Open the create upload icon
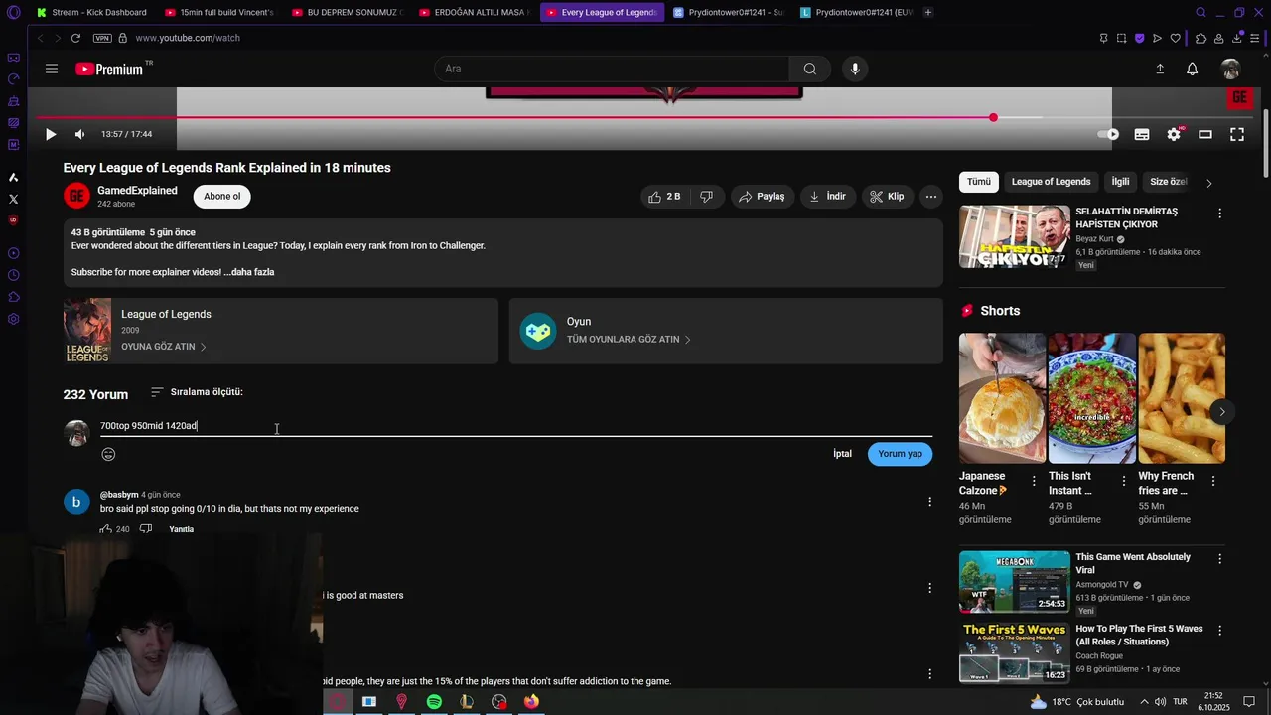This screenshot has height=715, width=1271. tap(1160, 69)
